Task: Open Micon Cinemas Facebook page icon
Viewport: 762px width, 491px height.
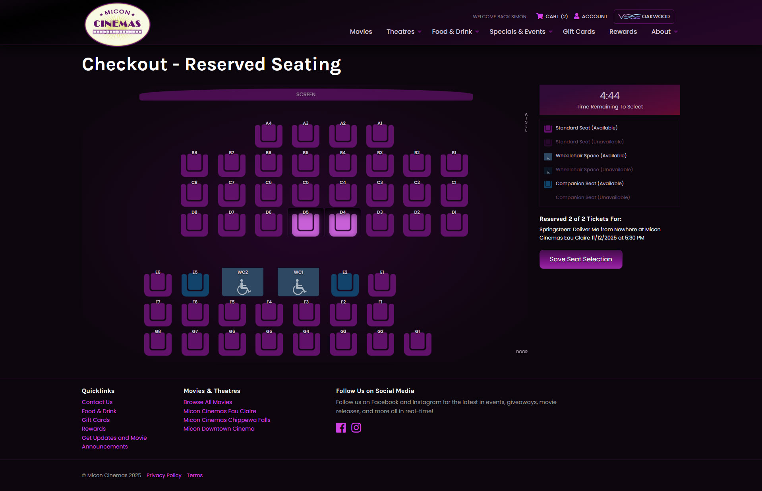Action: (341, 427)
